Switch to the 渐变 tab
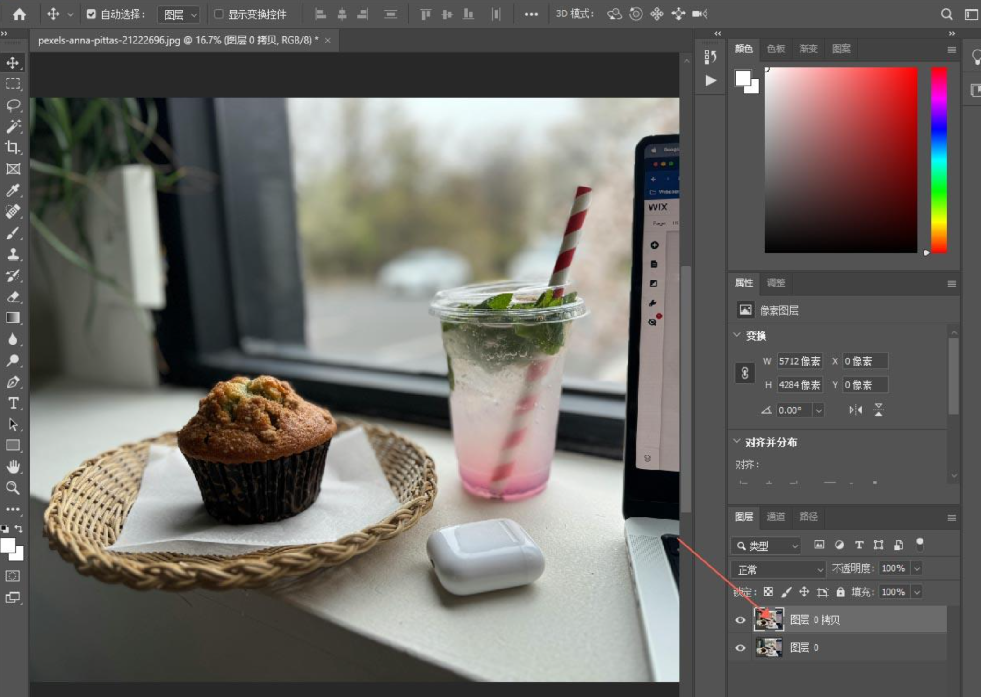Image resolution: width=981 pixels, height=697 pixels. pos(808,49)
